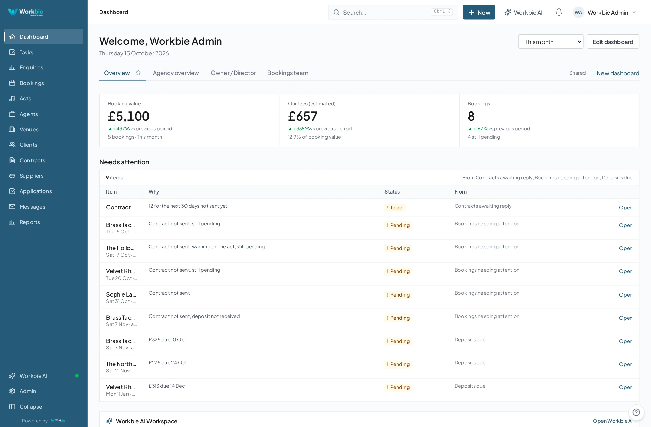Switch to the Agency overview tab
This screenshot has height=427, width=651.
click(176, 73)
